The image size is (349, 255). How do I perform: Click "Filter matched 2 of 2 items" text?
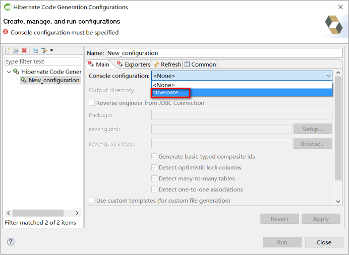(x=40, y=223)
